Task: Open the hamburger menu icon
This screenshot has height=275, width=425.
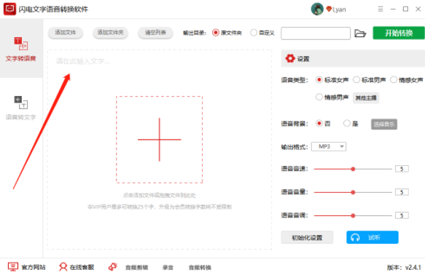Action: pyautogui.click(x=381, y=9)
